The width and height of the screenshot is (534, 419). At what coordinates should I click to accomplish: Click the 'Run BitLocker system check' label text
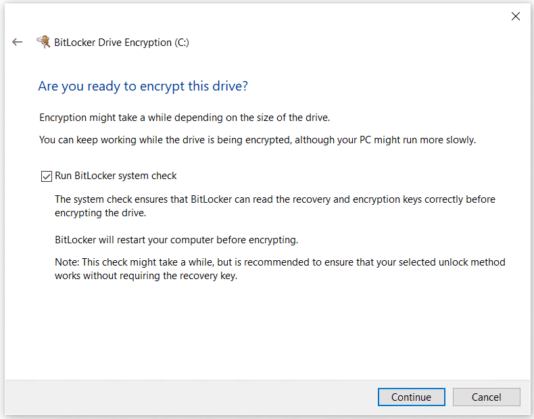pyautogui.click(x=116, y=176)
